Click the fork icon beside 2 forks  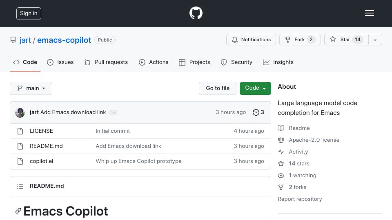pyautogui.click(x=281, y=187)
